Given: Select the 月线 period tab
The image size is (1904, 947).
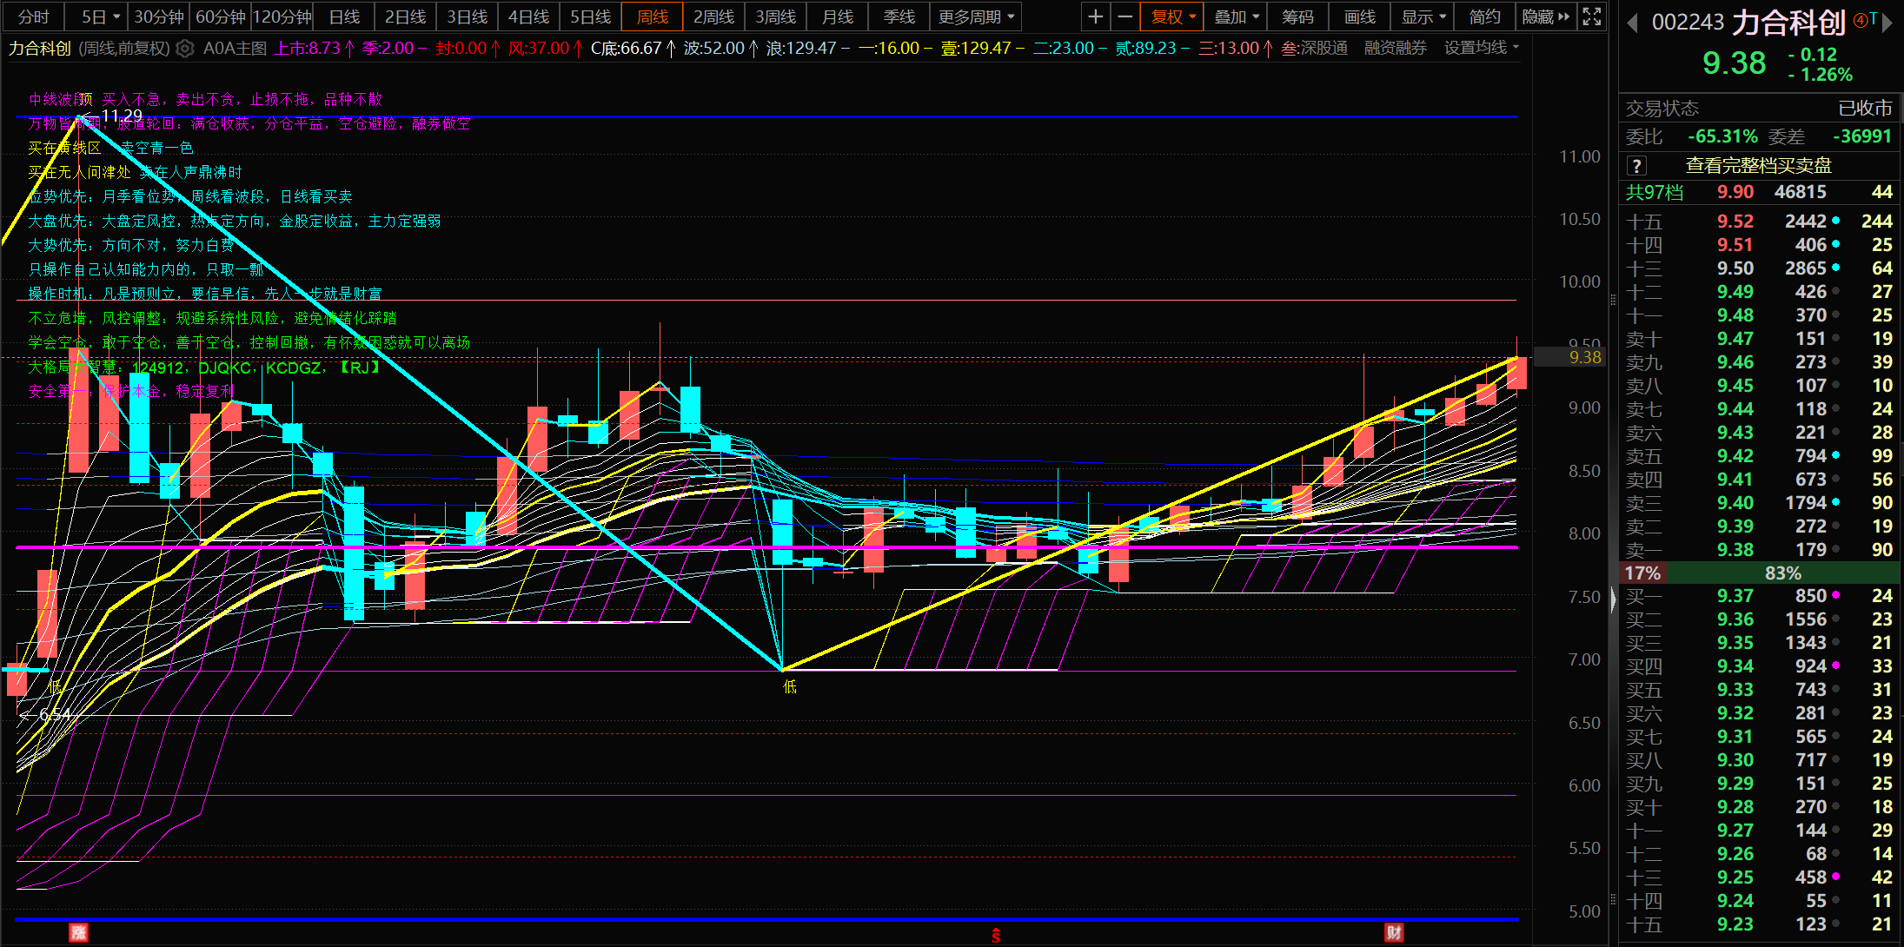Looking at the screenshot, I should (x=837, y=17).
